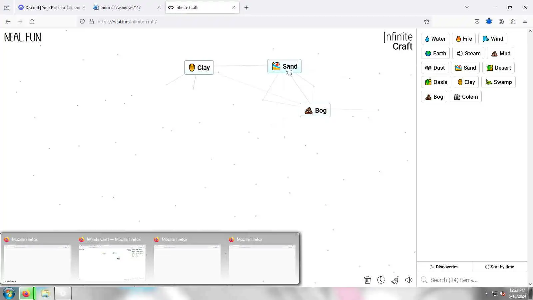The height and width of the screenshot is (300, 533).
Task: Click the blue circle extension icon
Action: tap(489, 22)
